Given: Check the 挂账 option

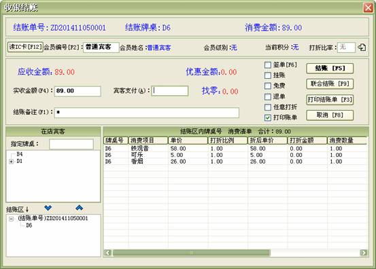Looking at the screenshot, I should coord(268,75).
